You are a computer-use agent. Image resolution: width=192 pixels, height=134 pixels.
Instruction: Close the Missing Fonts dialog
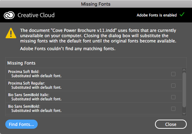(171, 124)
